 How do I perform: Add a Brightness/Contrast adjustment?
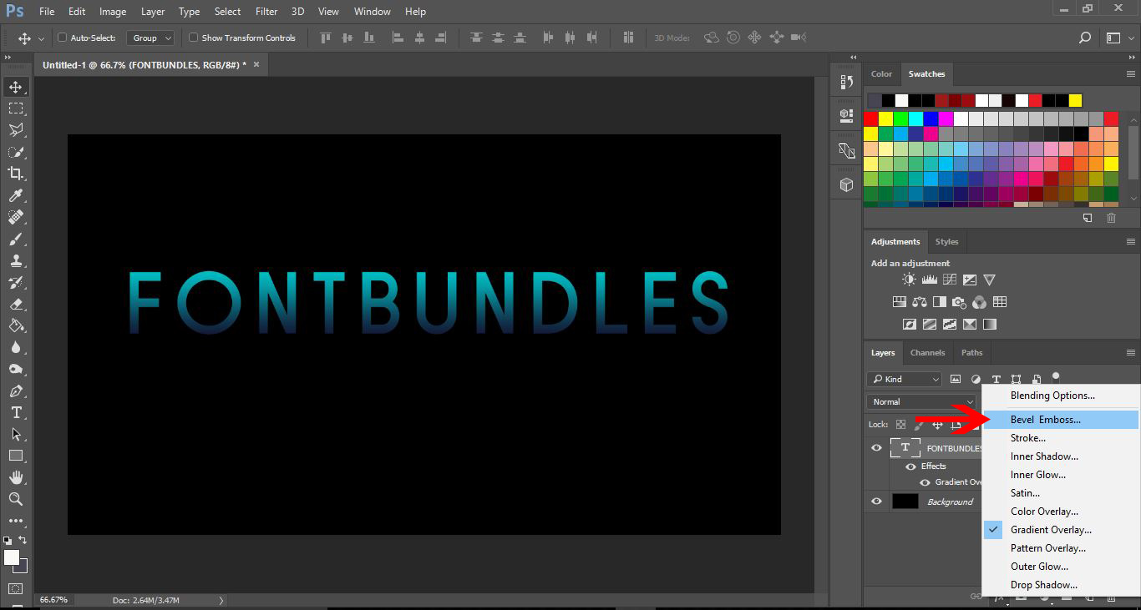(908, 280)
